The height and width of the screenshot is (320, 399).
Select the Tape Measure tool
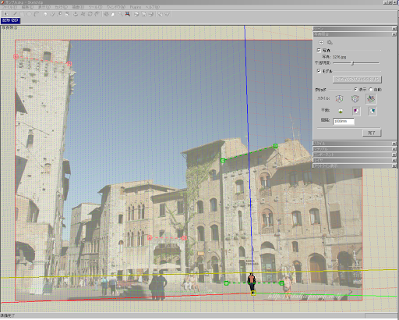59,14
